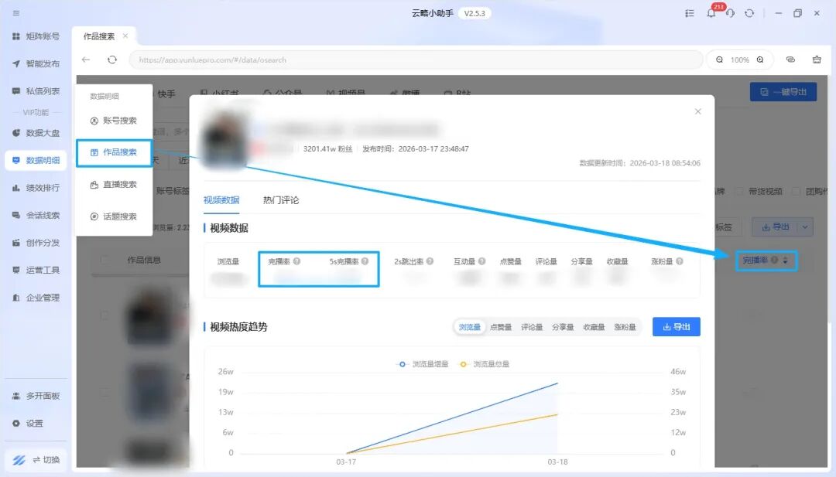Reload the page with the refresh icon
Screen dimensions: 836x477
112,60
